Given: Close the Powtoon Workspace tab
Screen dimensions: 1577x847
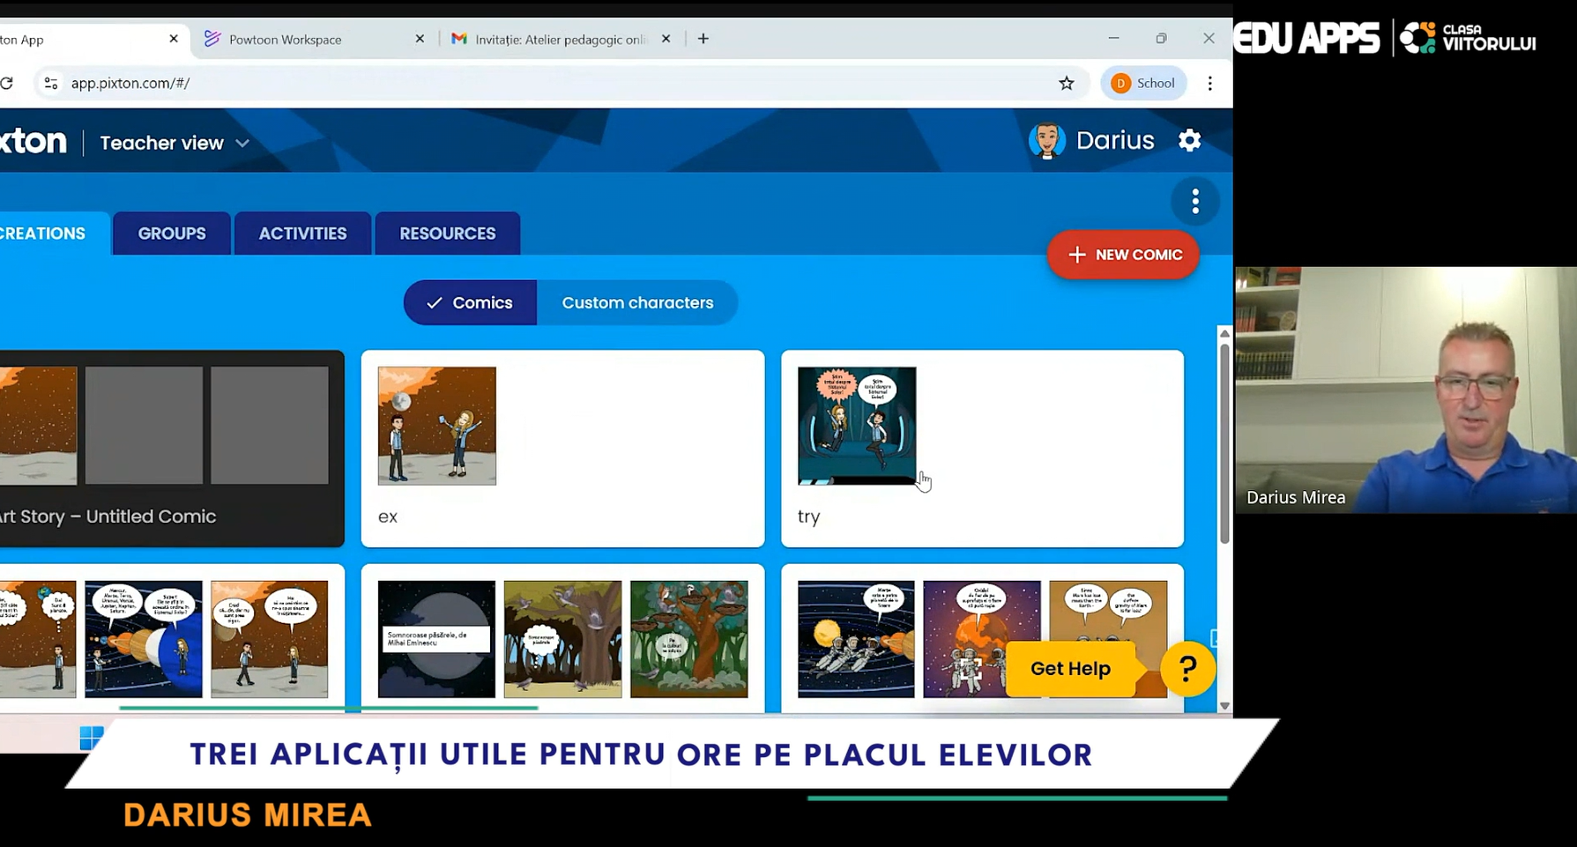Looking at the screenshot, I should (420, 39).
